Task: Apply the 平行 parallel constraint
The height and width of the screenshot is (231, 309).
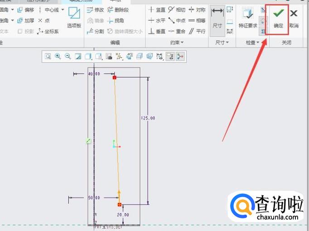Action: point(197,31)
